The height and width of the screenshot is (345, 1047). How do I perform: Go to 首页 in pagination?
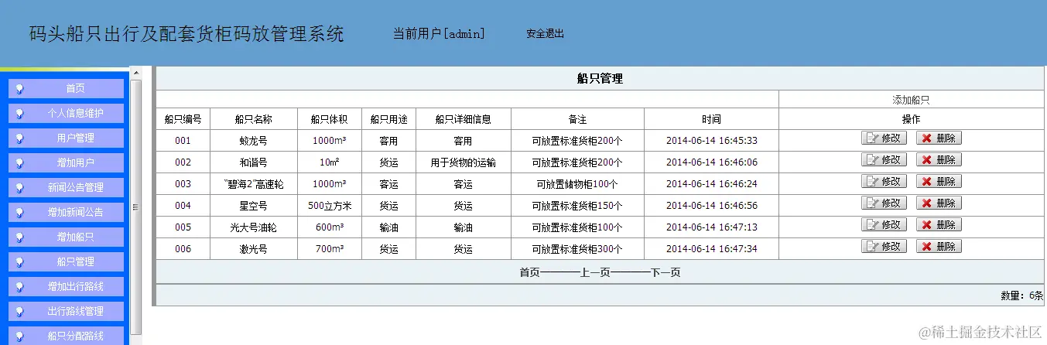coord(529,272)
